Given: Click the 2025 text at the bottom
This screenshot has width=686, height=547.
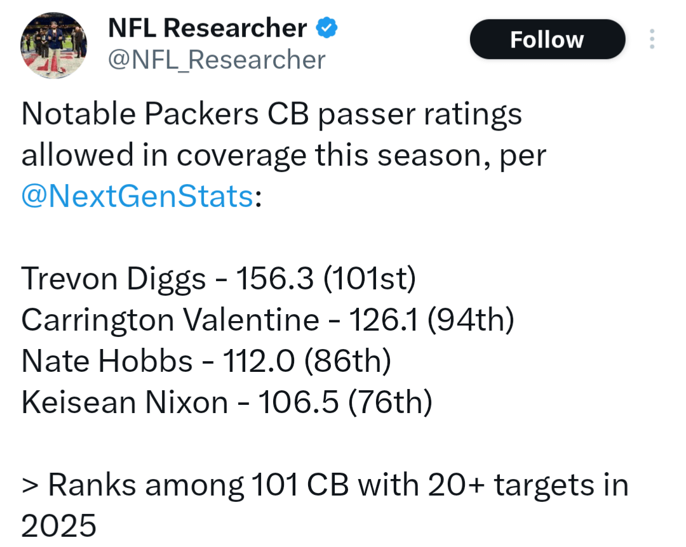Looking at the screenshot, I should [x=59, y=527].
